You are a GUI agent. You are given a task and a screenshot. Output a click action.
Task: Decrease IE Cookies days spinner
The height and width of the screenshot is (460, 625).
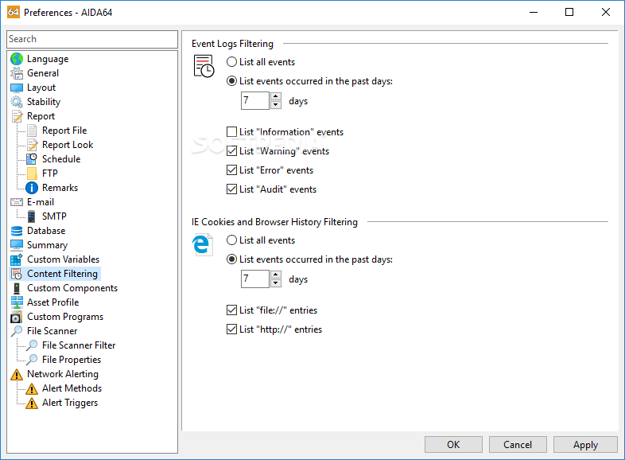tap(276, 283)
